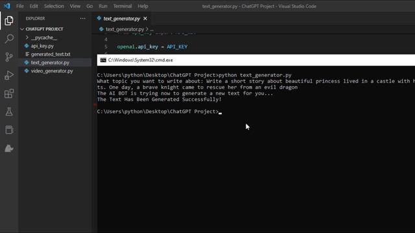This screenshot has height=233, width=415.
Task: Click the breadcrumb ellipsis after text_generator.py
Action: 152,29
